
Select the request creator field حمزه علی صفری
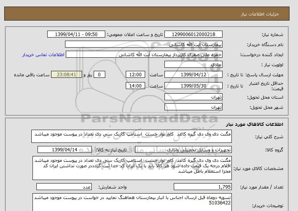click(144, 55)
